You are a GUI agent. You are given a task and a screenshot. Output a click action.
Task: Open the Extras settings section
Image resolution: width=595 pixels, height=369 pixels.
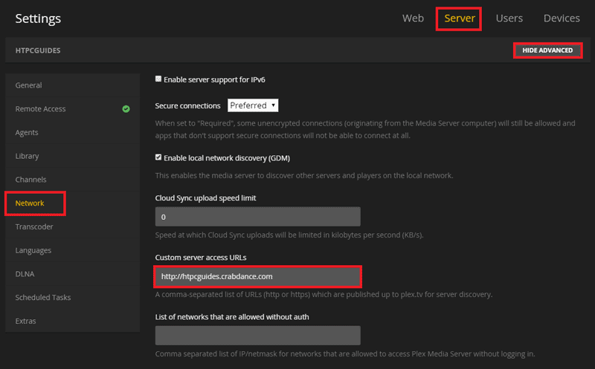pos(26,321)
